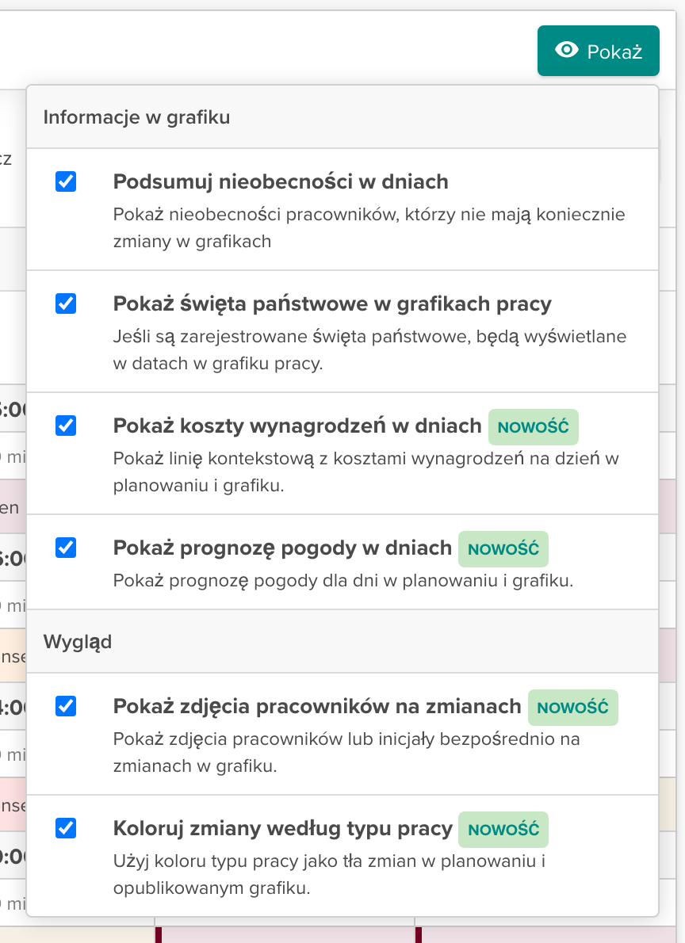Click the Pokaż button to close options
Viewport: 685px width, 943px height.
[599, 51]
